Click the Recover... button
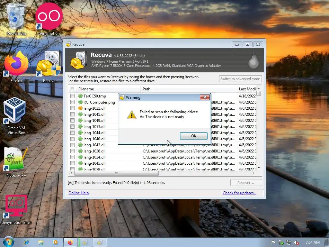The image size is (329, 247). pyautogui.click(x=246, y=183)
